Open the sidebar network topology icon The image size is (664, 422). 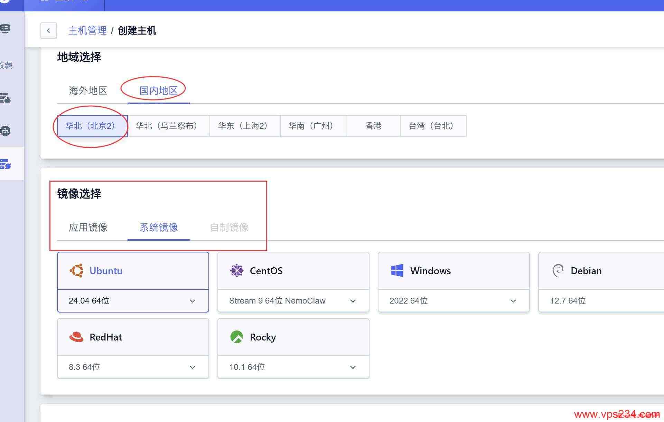click(6, 131)
